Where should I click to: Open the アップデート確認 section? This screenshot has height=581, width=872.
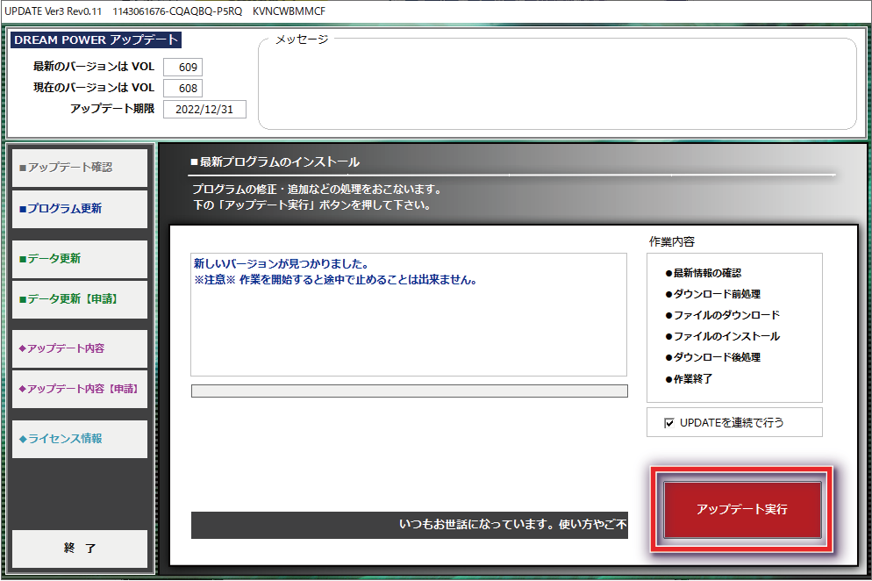click(80, 168)
